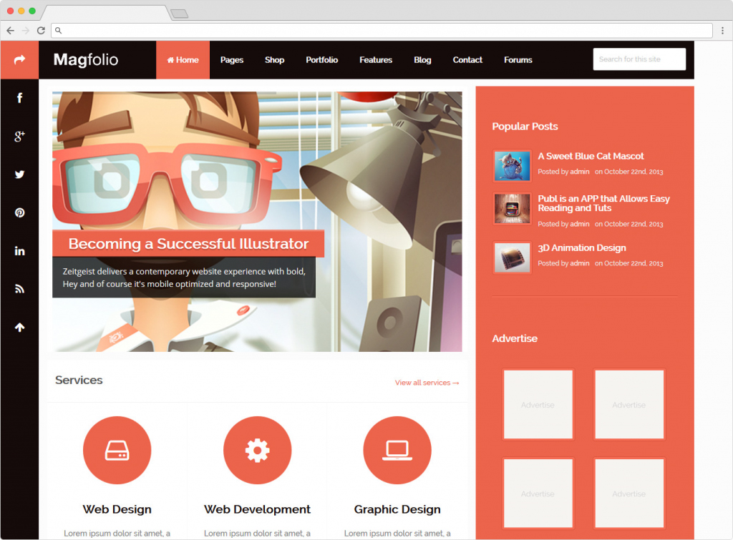Click the Graphic Design laptop icon
This screenshot has width=733, height=540.
397,450
